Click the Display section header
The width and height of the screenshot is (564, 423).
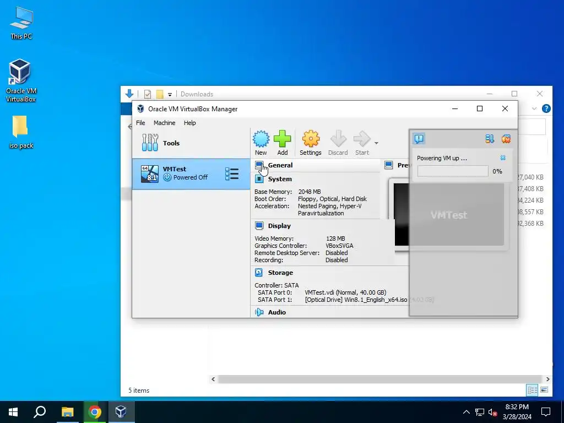279,226
